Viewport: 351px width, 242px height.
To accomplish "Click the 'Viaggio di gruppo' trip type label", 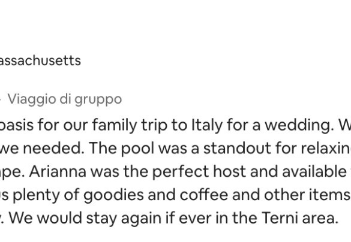I will (65, 99).
